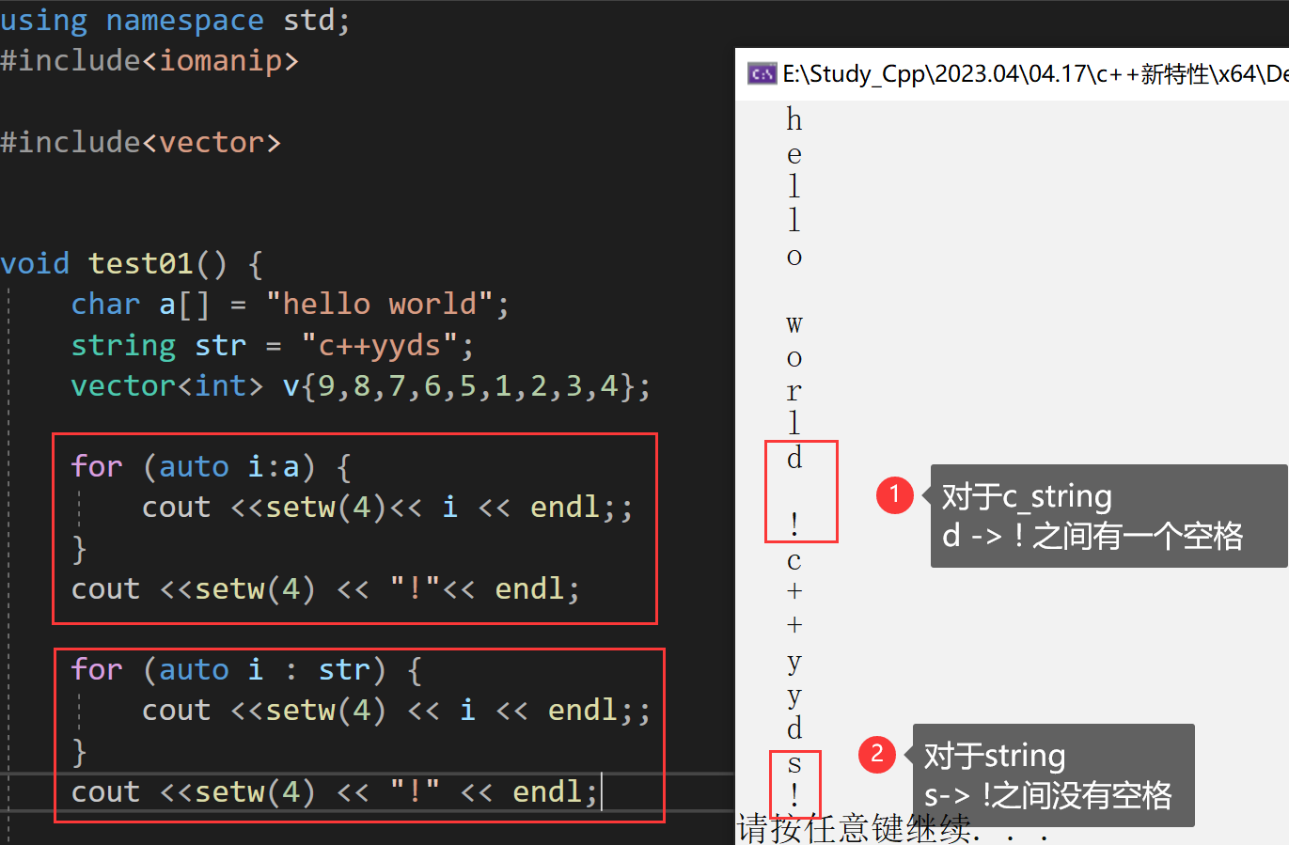Click the 'namespace' keyword
This screenshot has width=1289, height=845.
185,21
